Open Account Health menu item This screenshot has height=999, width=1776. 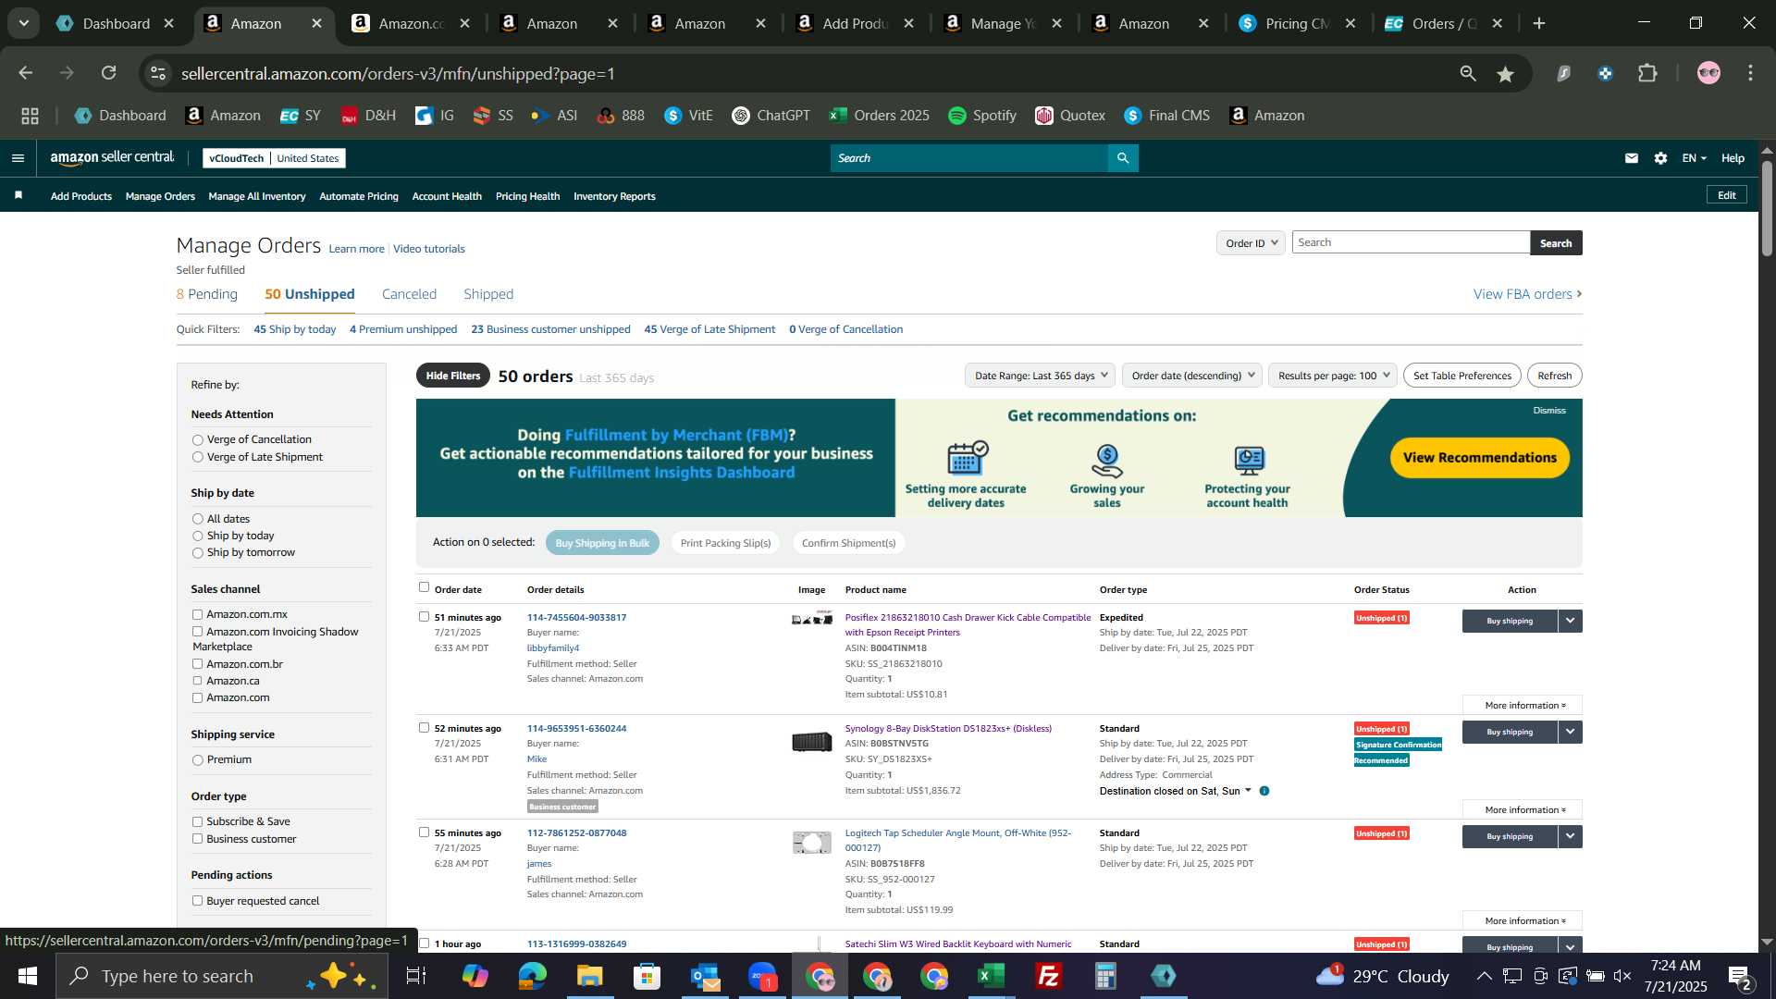click(447, 196)
